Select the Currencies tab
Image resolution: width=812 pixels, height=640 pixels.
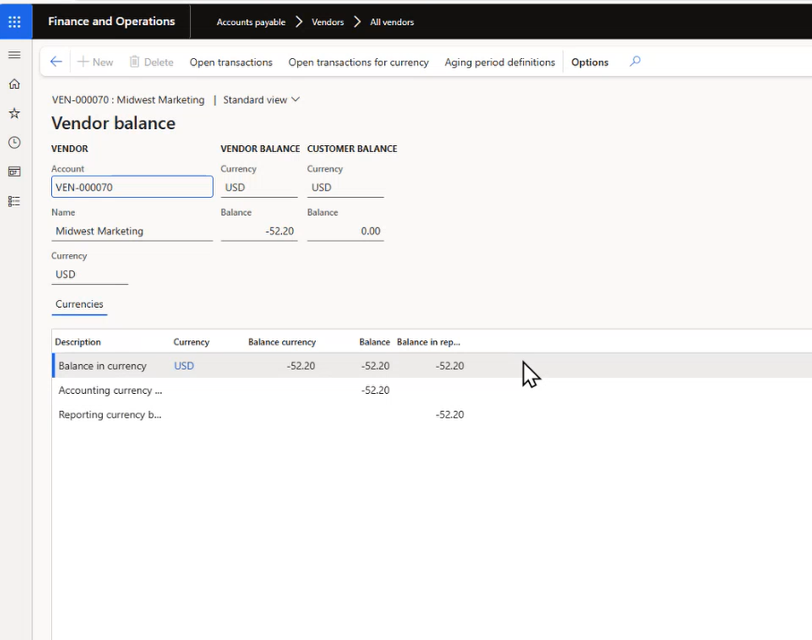tap(80, 304)
